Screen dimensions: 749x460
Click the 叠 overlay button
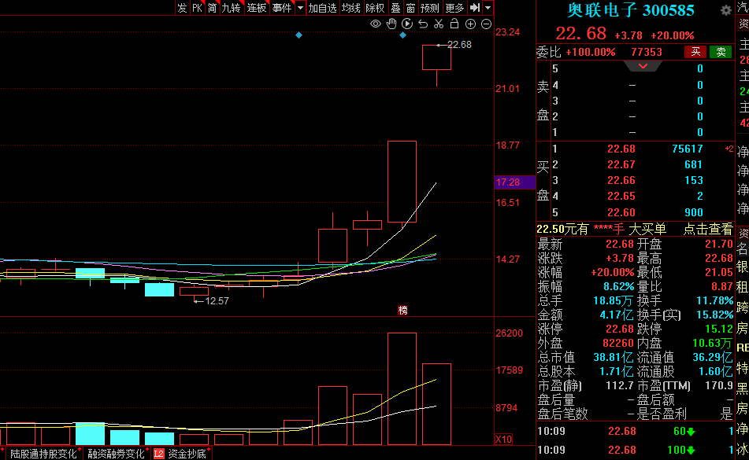pyautogui.click(x=395, y=8)
